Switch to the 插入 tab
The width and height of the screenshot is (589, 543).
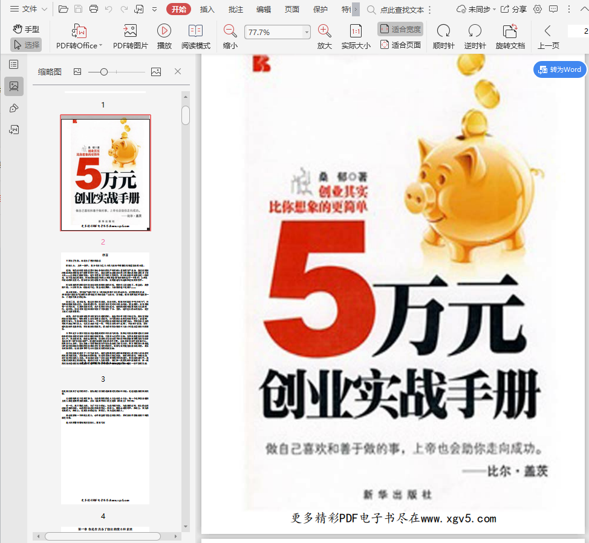[207, 9]
